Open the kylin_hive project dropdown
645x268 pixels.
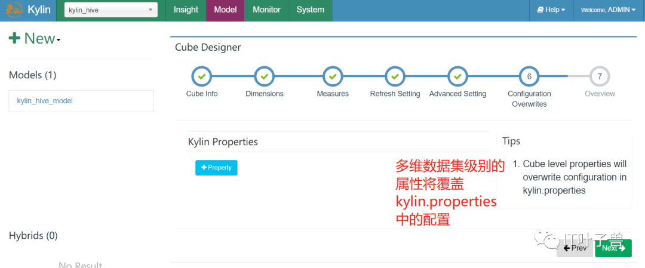(111, 10)
